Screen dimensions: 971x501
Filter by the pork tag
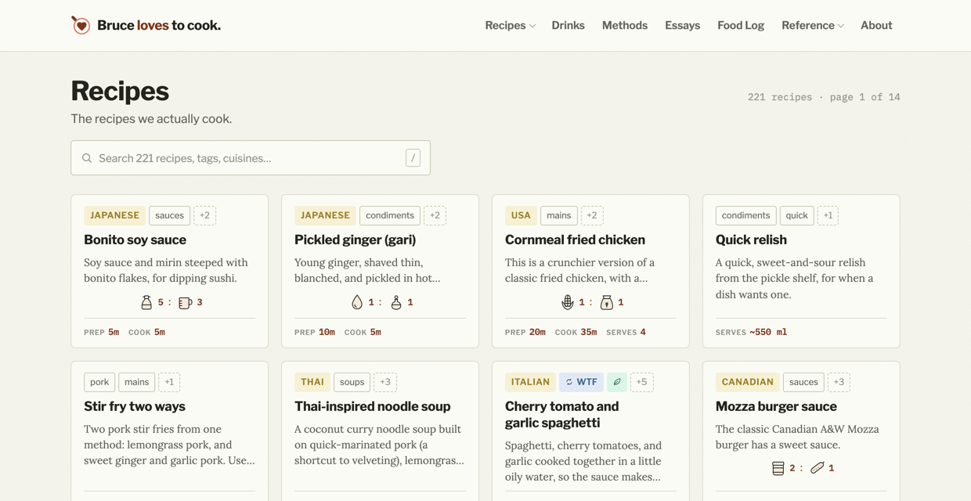[x=99, y=382]
